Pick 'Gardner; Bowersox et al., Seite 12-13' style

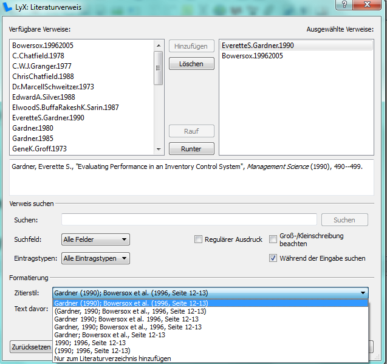(x=109, y=335)
